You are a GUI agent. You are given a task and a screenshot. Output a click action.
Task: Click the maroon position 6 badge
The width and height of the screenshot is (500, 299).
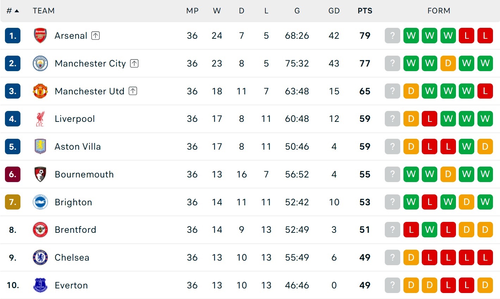coord(13,174)
